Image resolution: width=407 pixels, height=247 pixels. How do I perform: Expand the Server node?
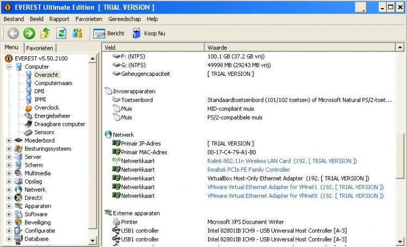point(9,157)
